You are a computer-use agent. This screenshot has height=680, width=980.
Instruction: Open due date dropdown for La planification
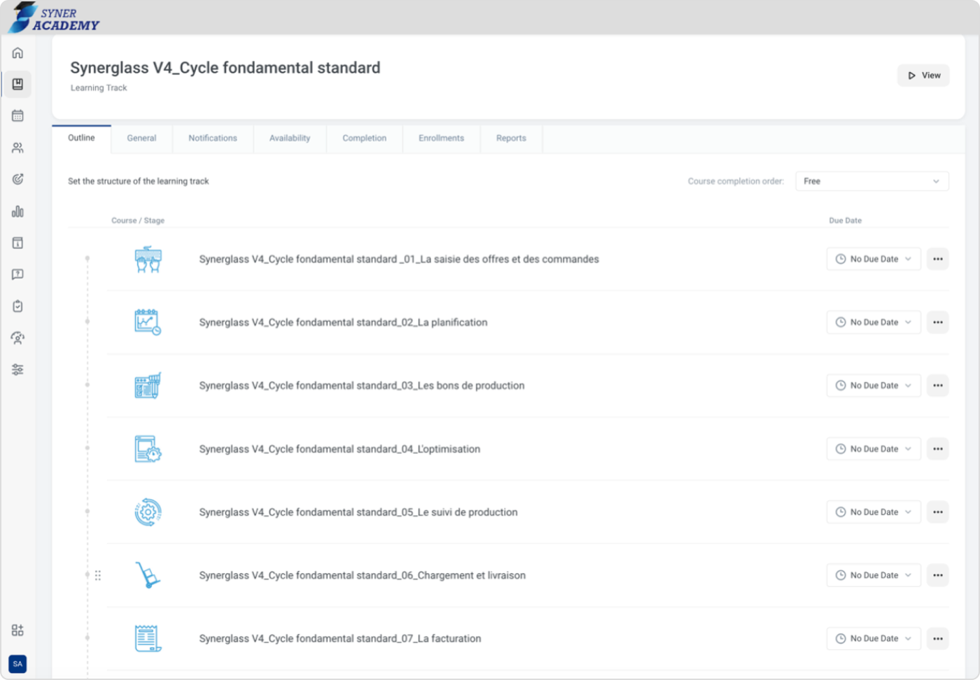point(874,323)
